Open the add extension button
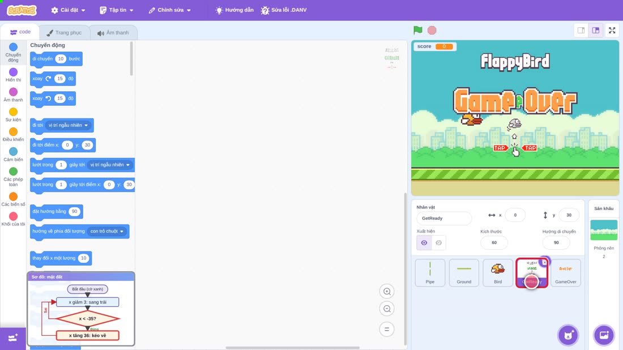Screen dimensions: 623x350 tap(12, 338)
